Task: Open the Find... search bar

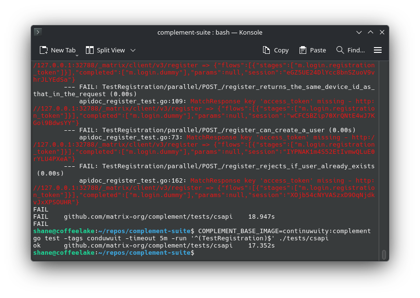Action: 356,50
